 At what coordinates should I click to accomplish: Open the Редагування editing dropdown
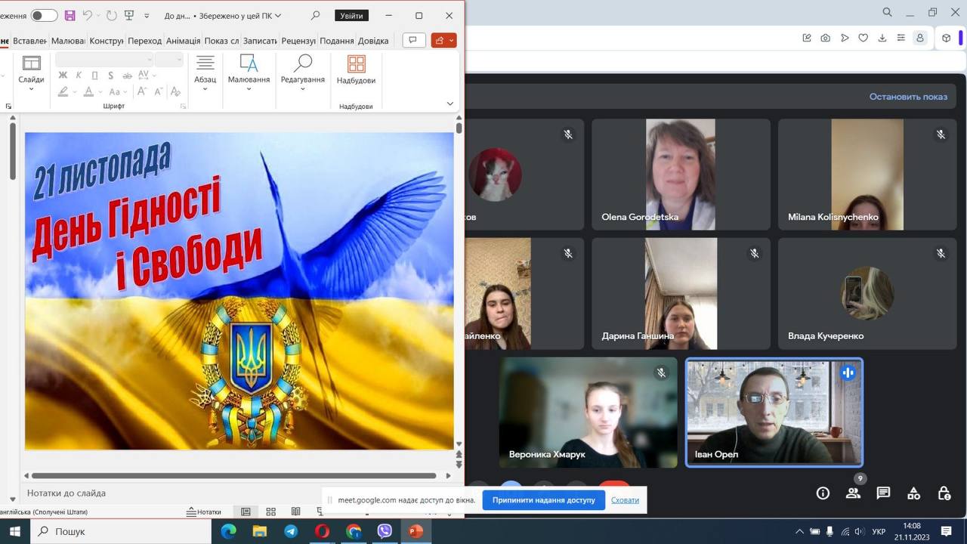302,89
